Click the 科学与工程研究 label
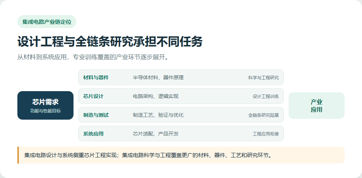Viewport: 362px width, 178px height. click(x=264, y=77)
